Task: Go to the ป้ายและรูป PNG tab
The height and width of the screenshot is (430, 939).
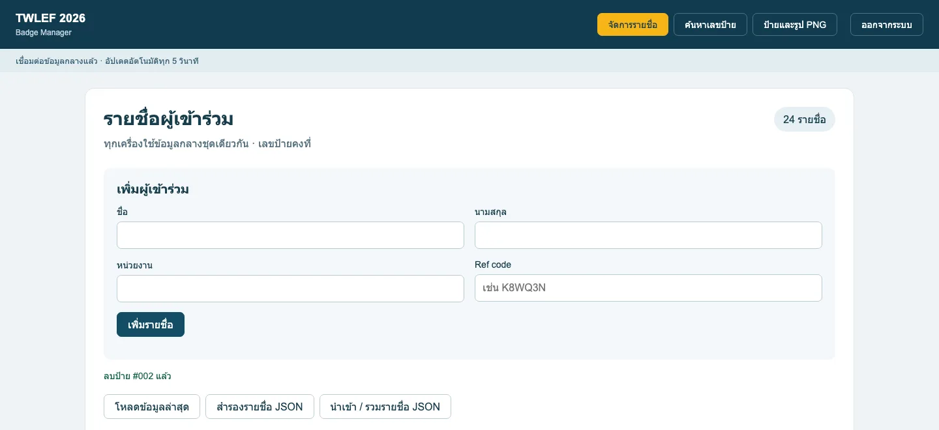Action: point(795,25)
